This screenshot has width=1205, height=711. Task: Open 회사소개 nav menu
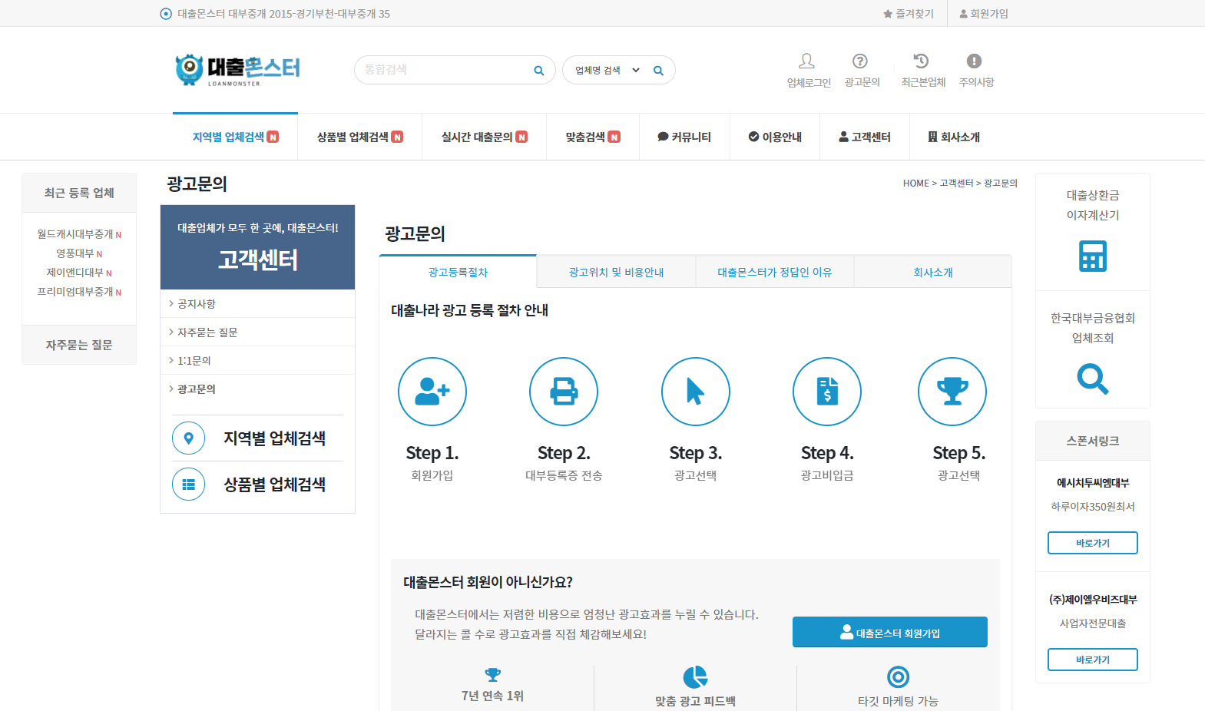(x=954, y=137)
